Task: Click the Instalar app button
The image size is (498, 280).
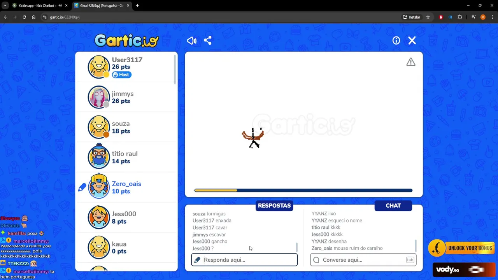Action: coord(412,17)
